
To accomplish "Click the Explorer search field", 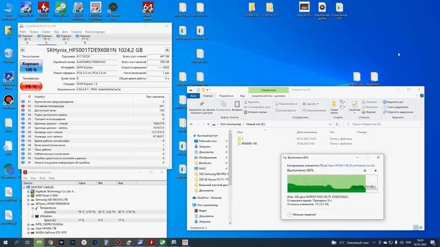I will click(382, 124).
